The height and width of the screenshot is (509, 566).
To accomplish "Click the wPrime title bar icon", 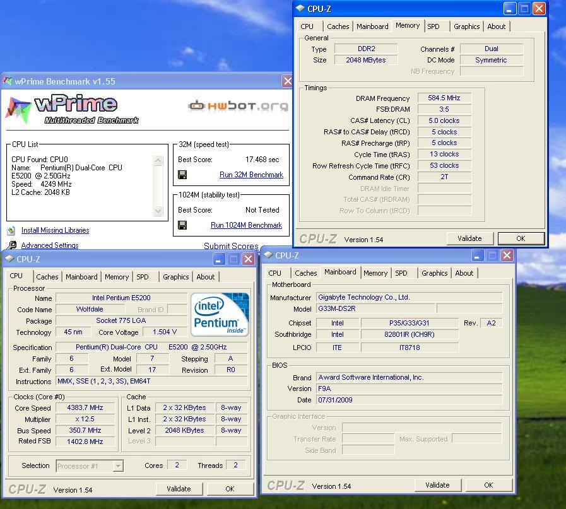I will coord(8,81).
